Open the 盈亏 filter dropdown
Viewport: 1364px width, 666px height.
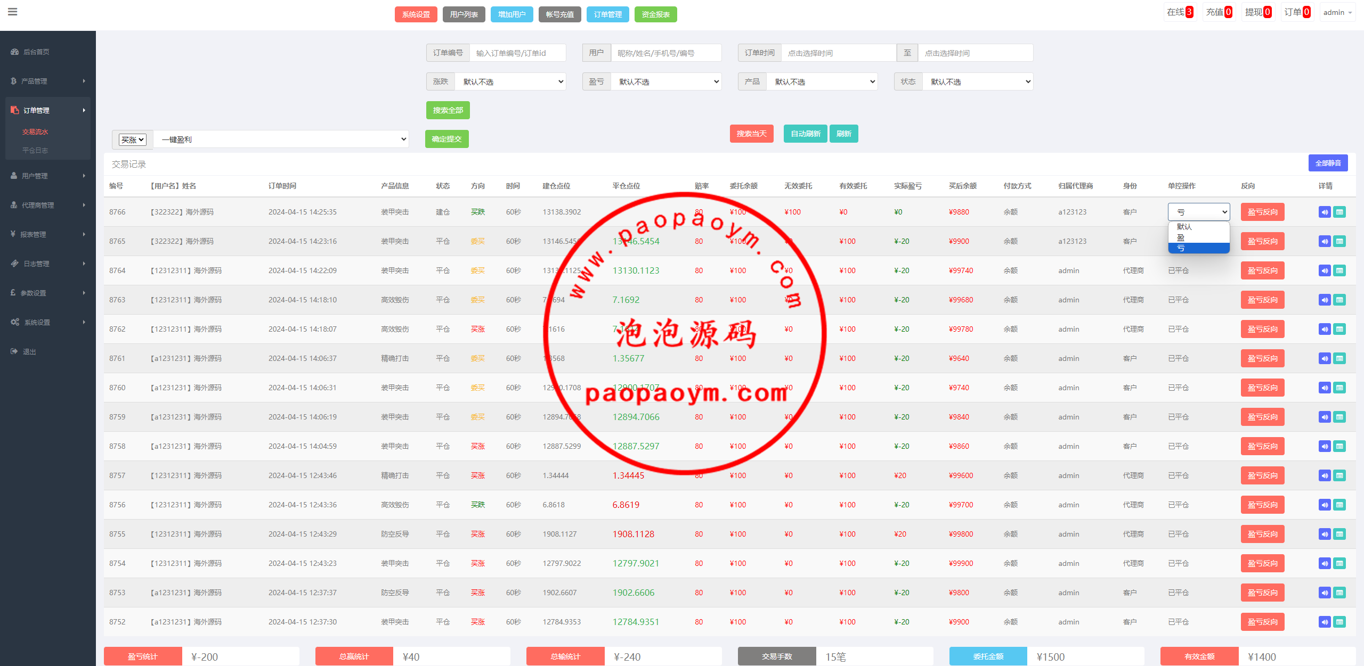pos(666,81)
